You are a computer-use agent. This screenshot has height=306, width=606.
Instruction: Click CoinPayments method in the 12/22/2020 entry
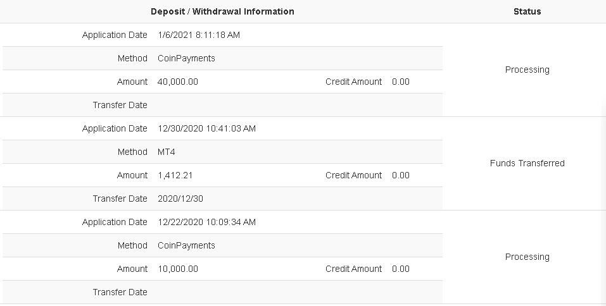(186, 245)
